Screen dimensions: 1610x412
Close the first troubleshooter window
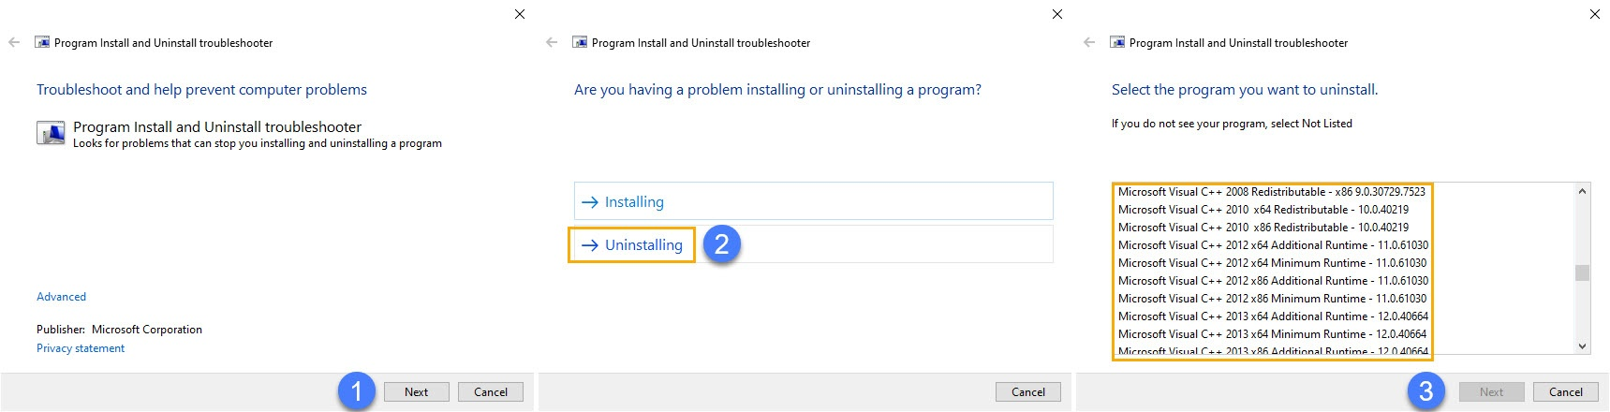click(x=520, y=14)
